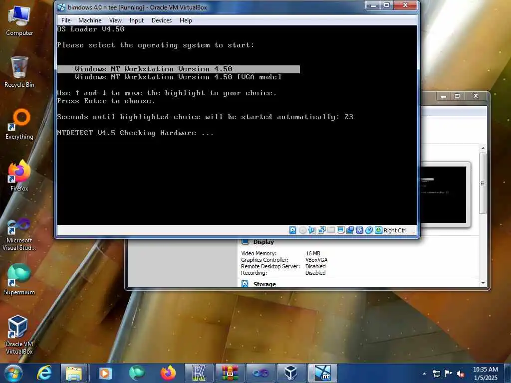Maximize the background VirtualBox Manager window
This screenshot has width=511, height=383.
click(457, 96)
